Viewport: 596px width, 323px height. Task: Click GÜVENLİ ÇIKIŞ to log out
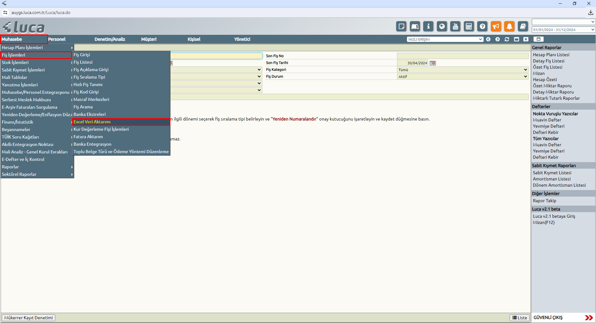548,317
